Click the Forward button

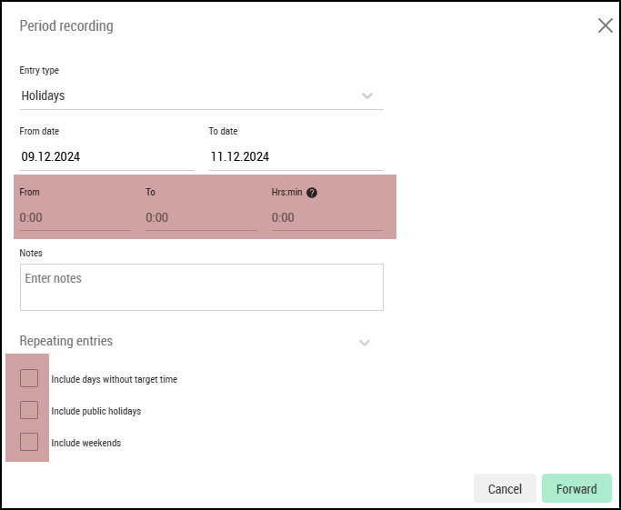pos(576,488)
